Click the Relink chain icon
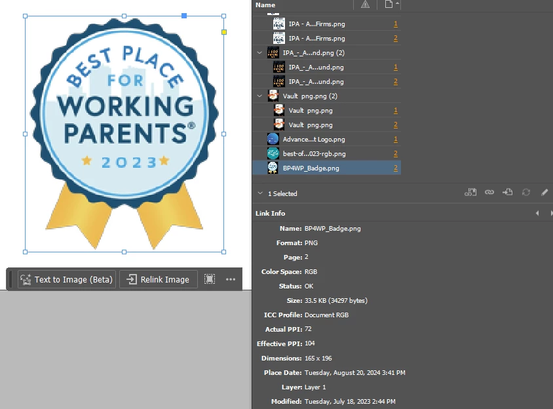 (x=489, y=192)
